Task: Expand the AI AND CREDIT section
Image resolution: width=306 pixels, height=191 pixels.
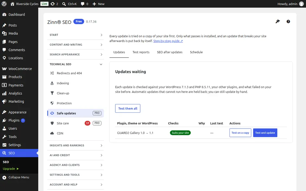Action: (76, 155)
